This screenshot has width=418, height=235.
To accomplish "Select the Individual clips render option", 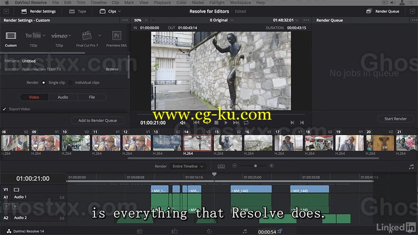I will click(70, 83).
